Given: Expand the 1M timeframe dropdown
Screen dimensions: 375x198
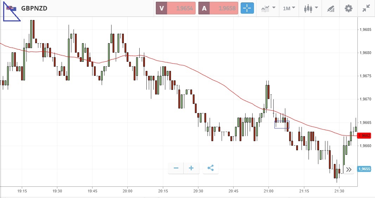Looking at the screenshot, I should pyautogui.click(x=289, y=8).
